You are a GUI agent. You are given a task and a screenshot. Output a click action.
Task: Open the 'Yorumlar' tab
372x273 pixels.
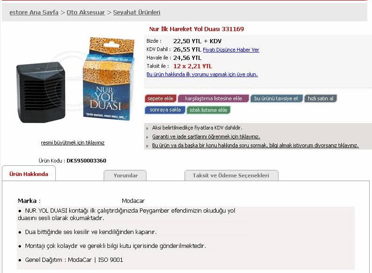click(x=125, y=175)
